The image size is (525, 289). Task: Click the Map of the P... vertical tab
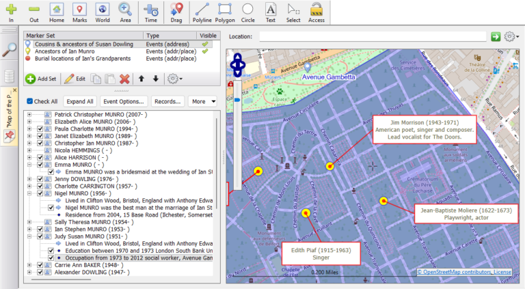click(9, 117)
